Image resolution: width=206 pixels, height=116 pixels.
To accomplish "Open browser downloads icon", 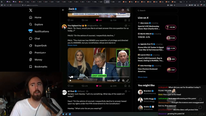I will 187,5.
